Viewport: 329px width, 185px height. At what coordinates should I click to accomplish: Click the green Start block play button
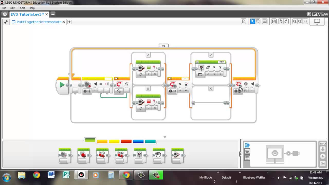pos(62,85)
